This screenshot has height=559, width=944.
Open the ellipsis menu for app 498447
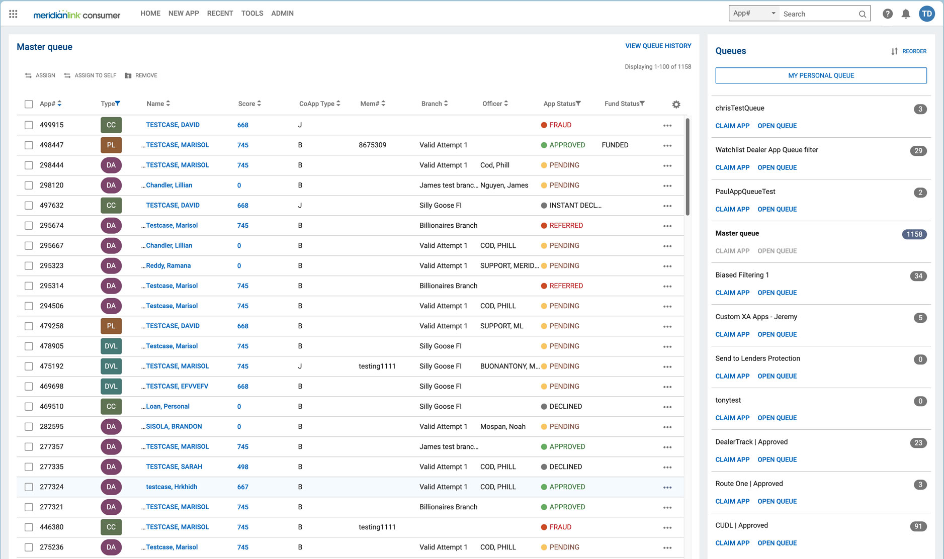coord(667,145)
